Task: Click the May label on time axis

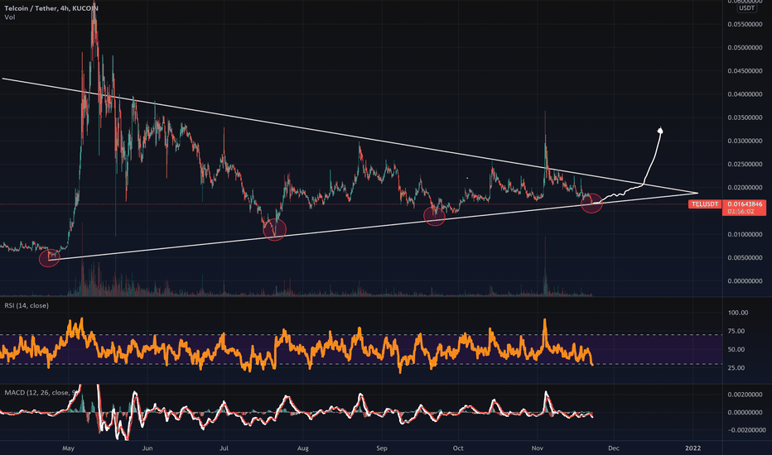Action: pyautogui.click(x=68, y=448)
